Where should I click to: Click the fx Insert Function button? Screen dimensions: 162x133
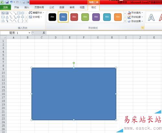(x=44, y=33)
